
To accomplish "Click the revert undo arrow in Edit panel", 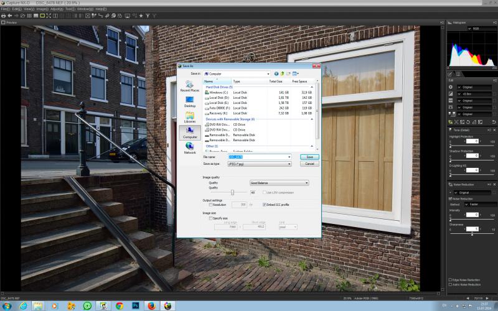I will pyautogui.click(x=494, y=122).
